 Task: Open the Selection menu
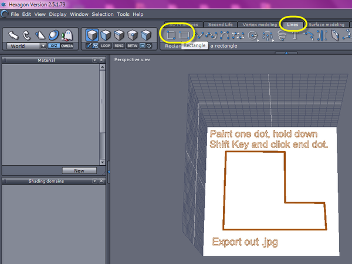[x=103, y=14]
